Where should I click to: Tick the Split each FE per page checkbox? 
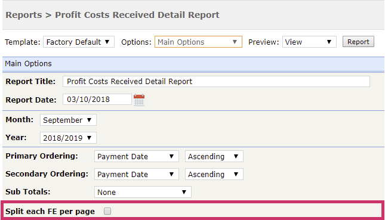[107, 211]
